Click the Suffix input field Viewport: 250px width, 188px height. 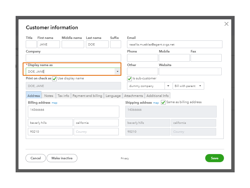(x=116, y=44)
